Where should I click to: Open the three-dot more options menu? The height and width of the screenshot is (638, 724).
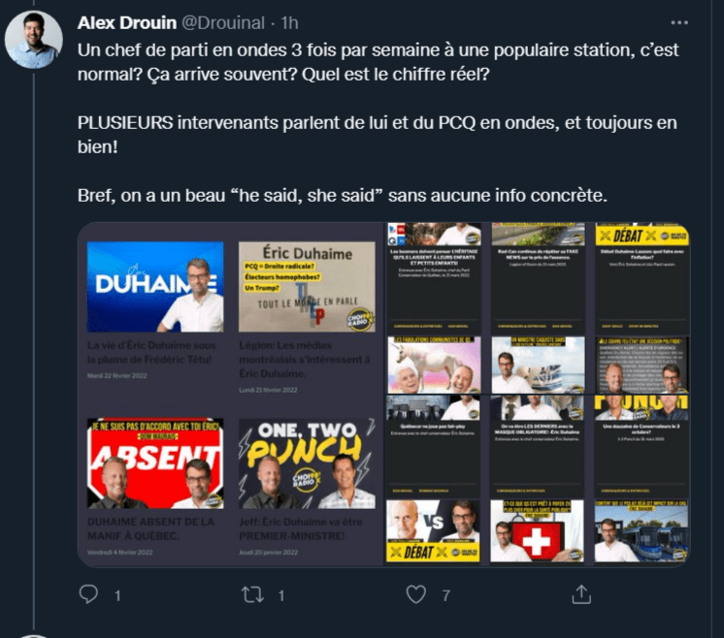(x=679, y=22)
